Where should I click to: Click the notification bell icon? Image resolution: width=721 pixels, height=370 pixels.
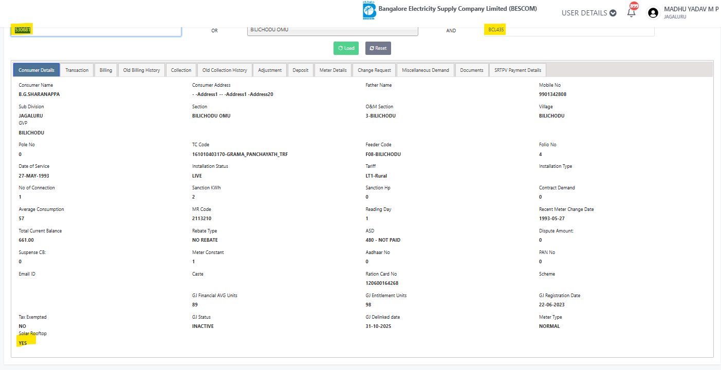pos(631,13)
